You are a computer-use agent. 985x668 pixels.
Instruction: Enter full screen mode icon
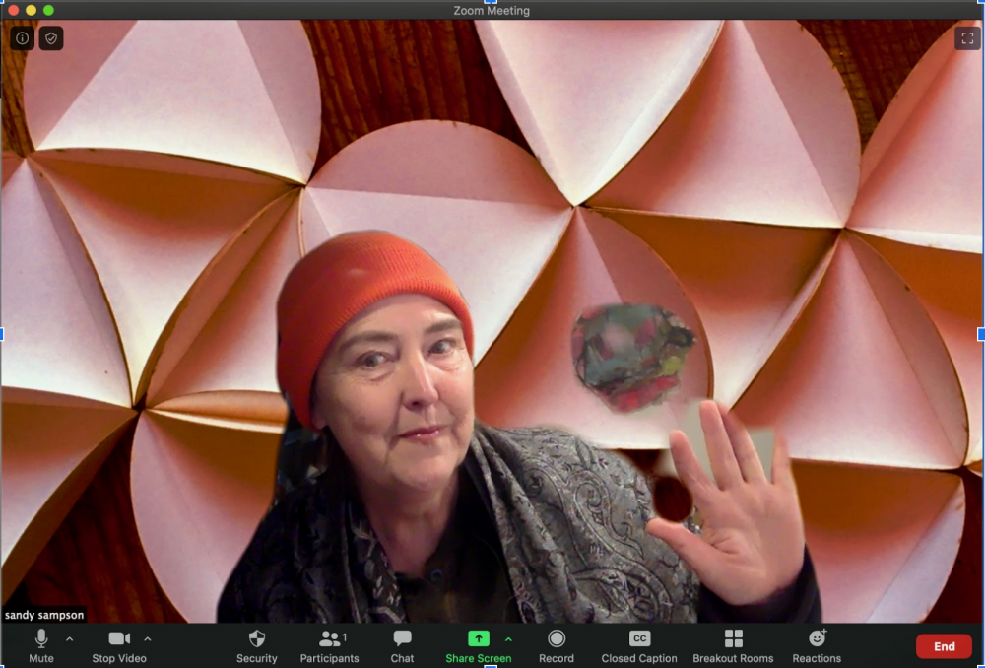click(x=967, y=38)
